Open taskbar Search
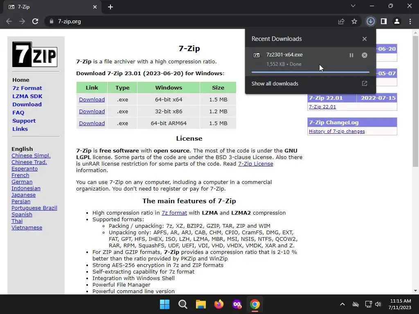This screenshot has width=419, height=314. (x=183, y=304)
